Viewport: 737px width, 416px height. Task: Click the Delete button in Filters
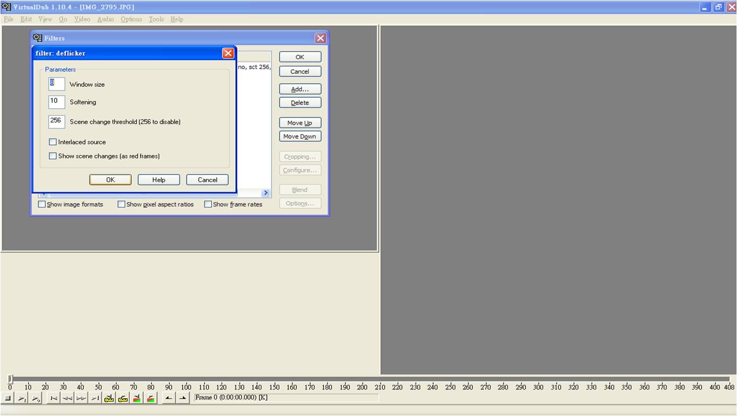coord(300,103)
